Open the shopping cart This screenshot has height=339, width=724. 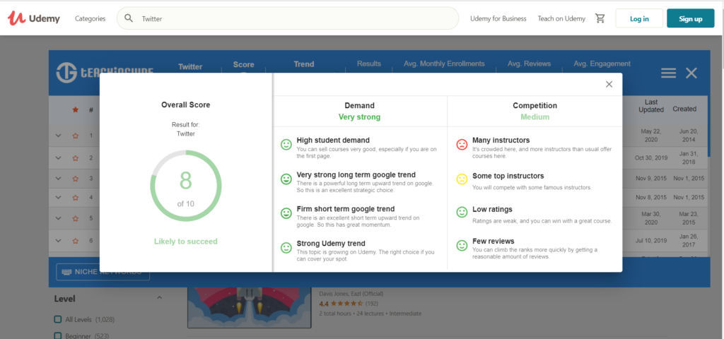point(600,18)
